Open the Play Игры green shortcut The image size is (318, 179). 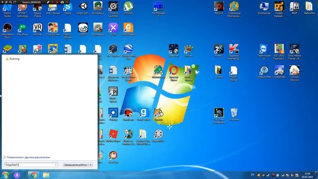coord(22,29)
